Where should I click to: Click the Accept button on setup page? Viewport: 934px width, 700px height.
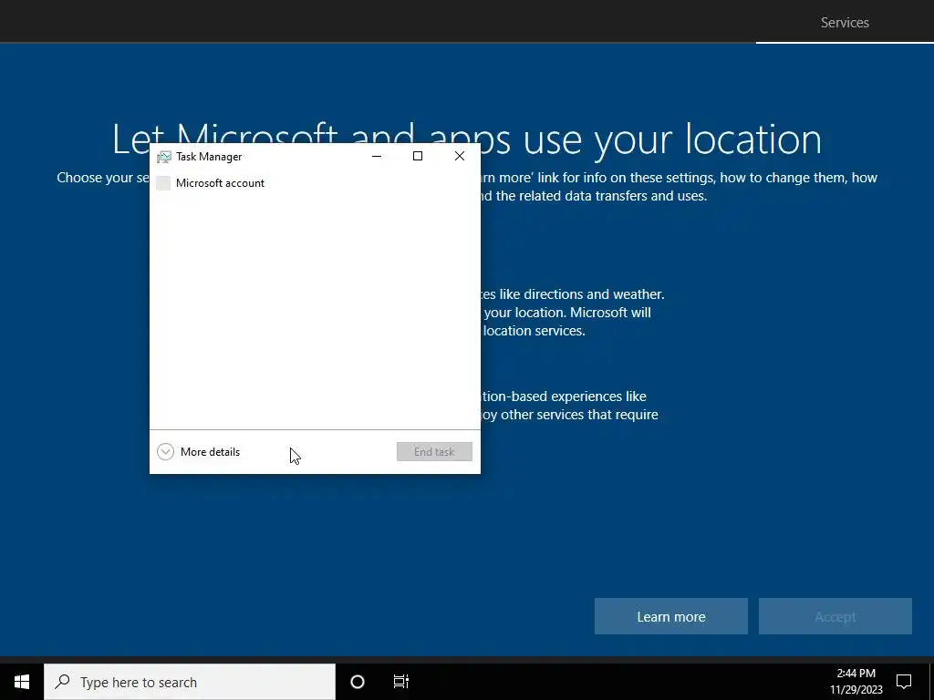coord(835,617)
